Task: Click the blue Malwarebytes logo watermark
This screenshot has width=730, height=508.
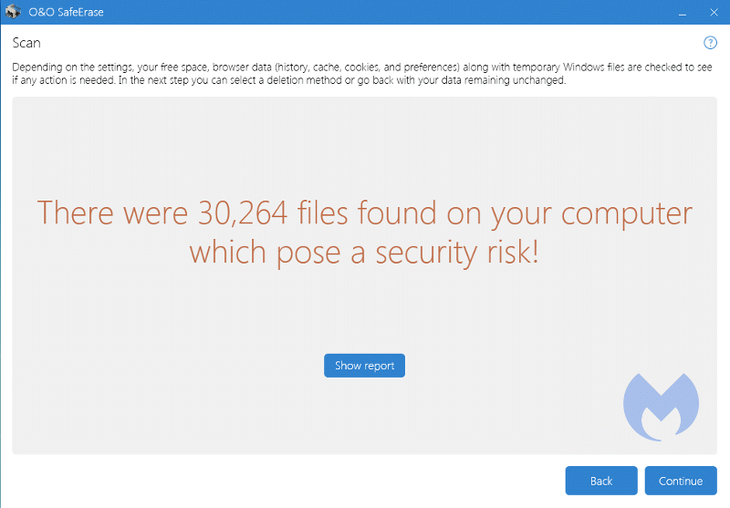Action: pyautogui.click(x=661, y=407)
